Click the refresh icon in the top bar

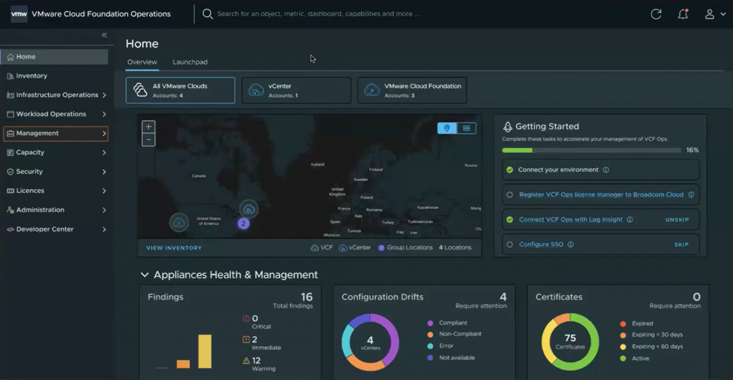pyautogui.click(x=656, y=14)
